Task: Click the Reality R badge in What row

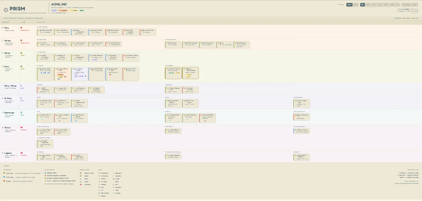Action: [x=21, y=53]
